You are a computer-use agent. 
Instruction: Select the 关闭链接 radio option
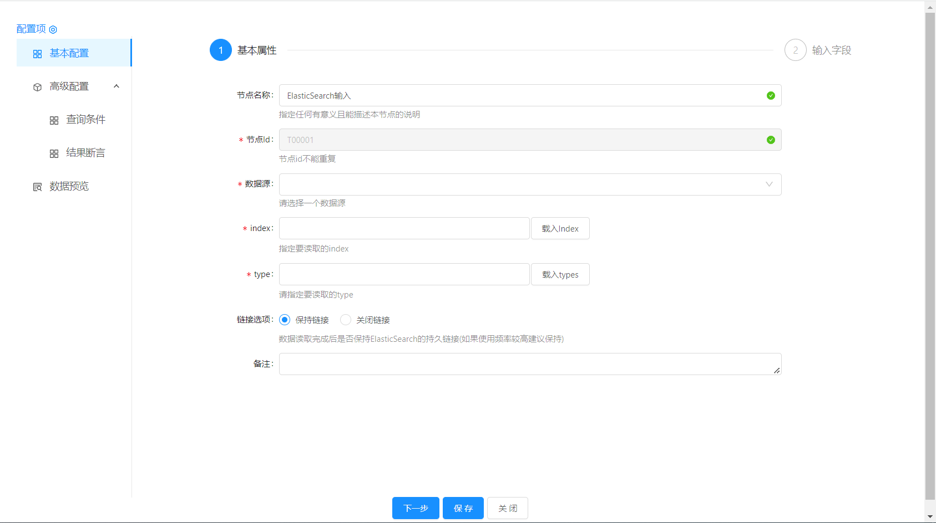tap(346, 320)
